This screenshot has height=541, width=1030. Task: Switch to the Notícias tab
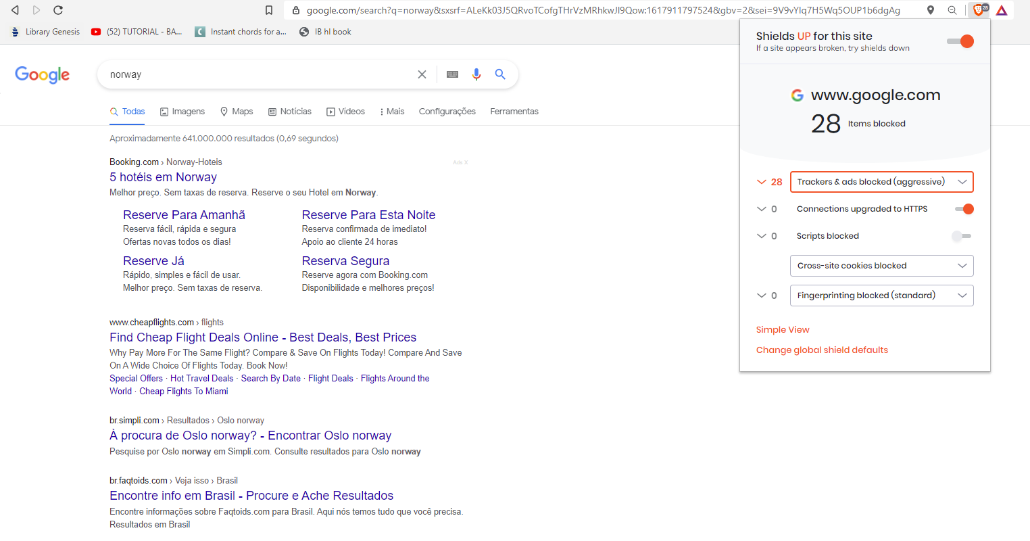(290, 112)
